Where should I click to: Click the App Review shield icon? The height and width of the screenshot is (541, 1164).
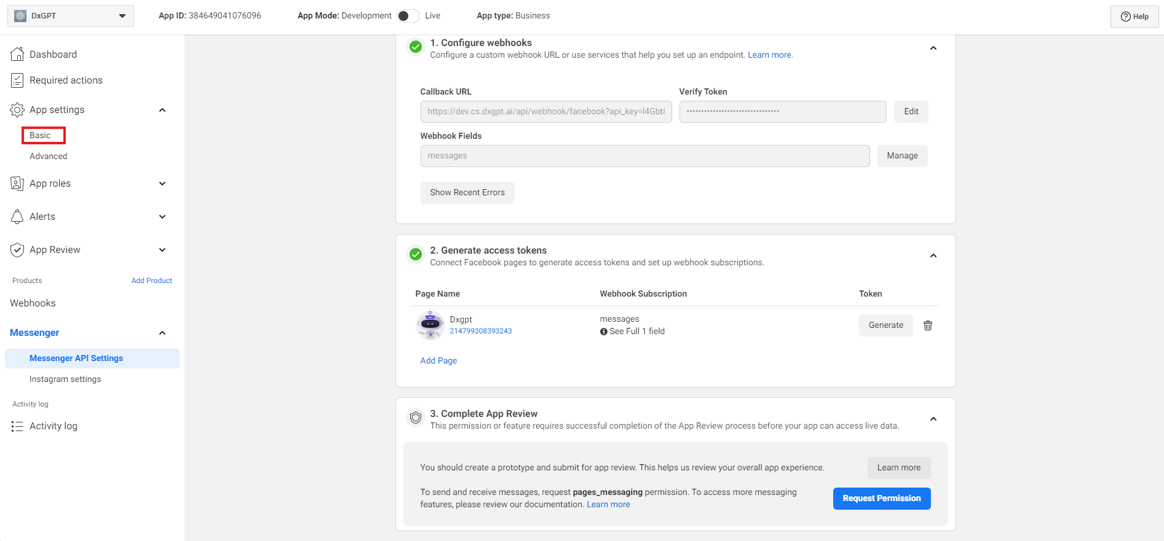pyautogui.click(x=17, y=250)
